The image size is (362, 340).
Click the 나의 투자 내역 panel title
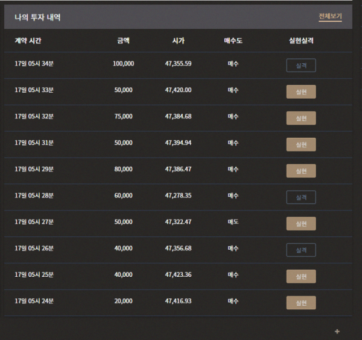point(37,17)
